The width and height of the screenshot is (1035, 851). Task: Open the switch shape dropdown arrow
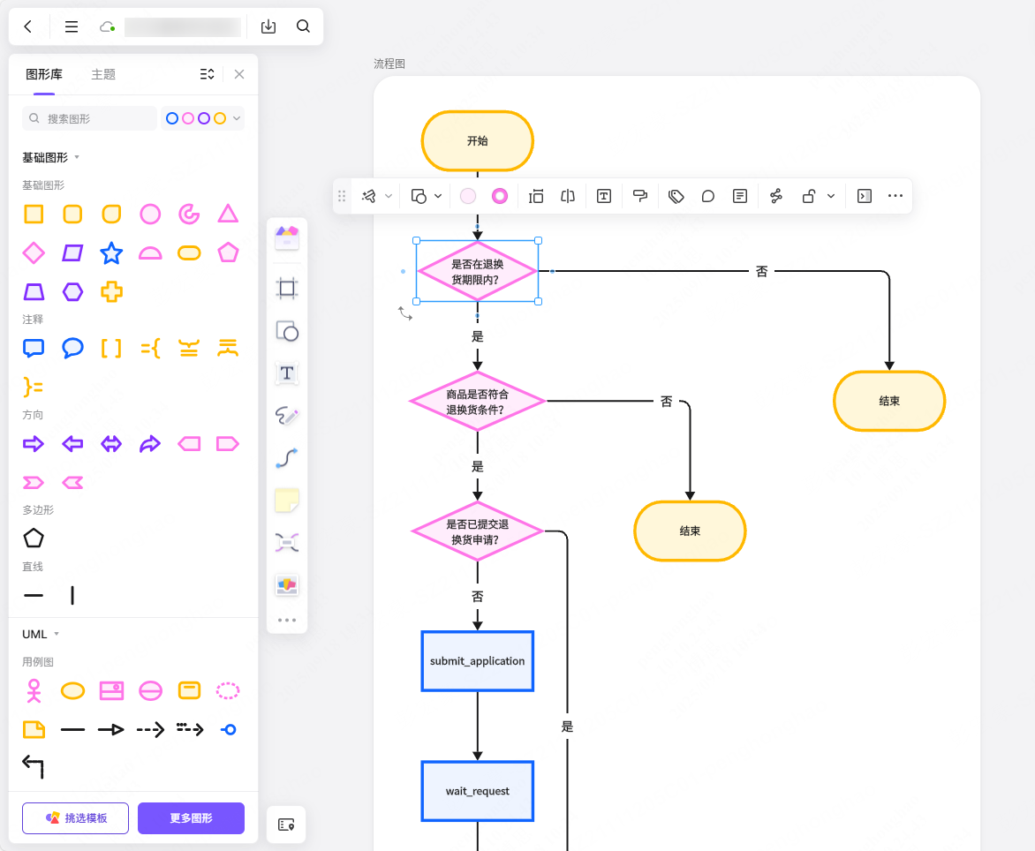point(438,196)
